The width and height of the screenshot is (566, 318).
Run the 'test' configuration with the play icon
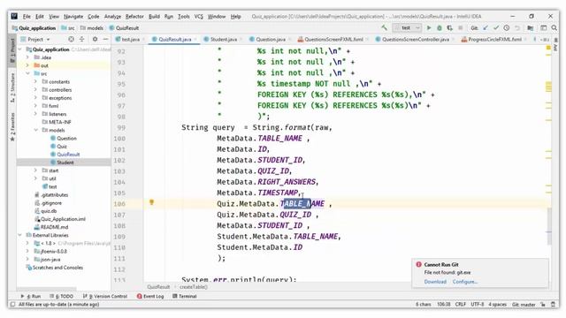[x=429, y=27]
